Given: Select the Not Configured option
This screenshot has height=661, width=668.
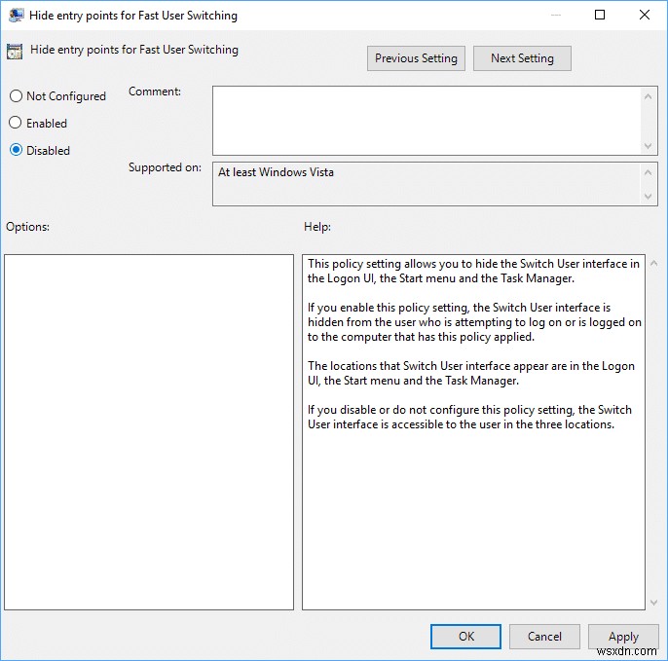Looking at the screenshot, I should click(x=16, y=96).
